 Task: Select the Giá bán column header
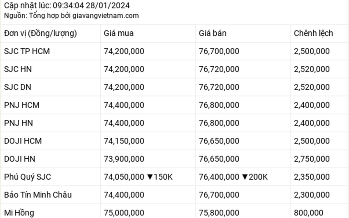pyautogui.click(x=213, y=33)
